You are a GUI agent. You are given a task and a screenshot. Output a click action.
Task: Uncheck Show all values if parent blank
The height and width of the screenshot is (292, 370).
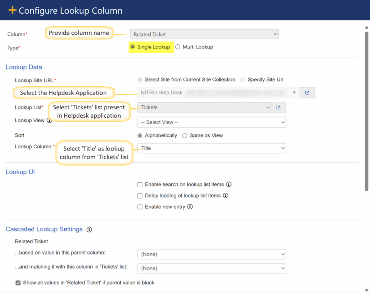(x=18, y=283)
